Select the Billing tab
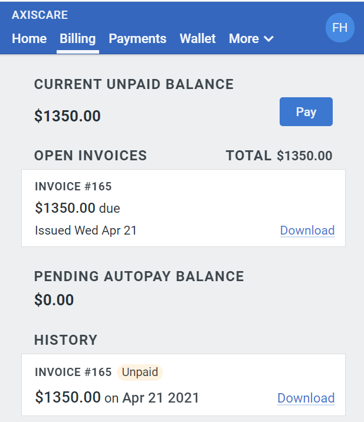The height and width of the screenshot is (422, 364). pyautogui.click(x=78, y=38)
